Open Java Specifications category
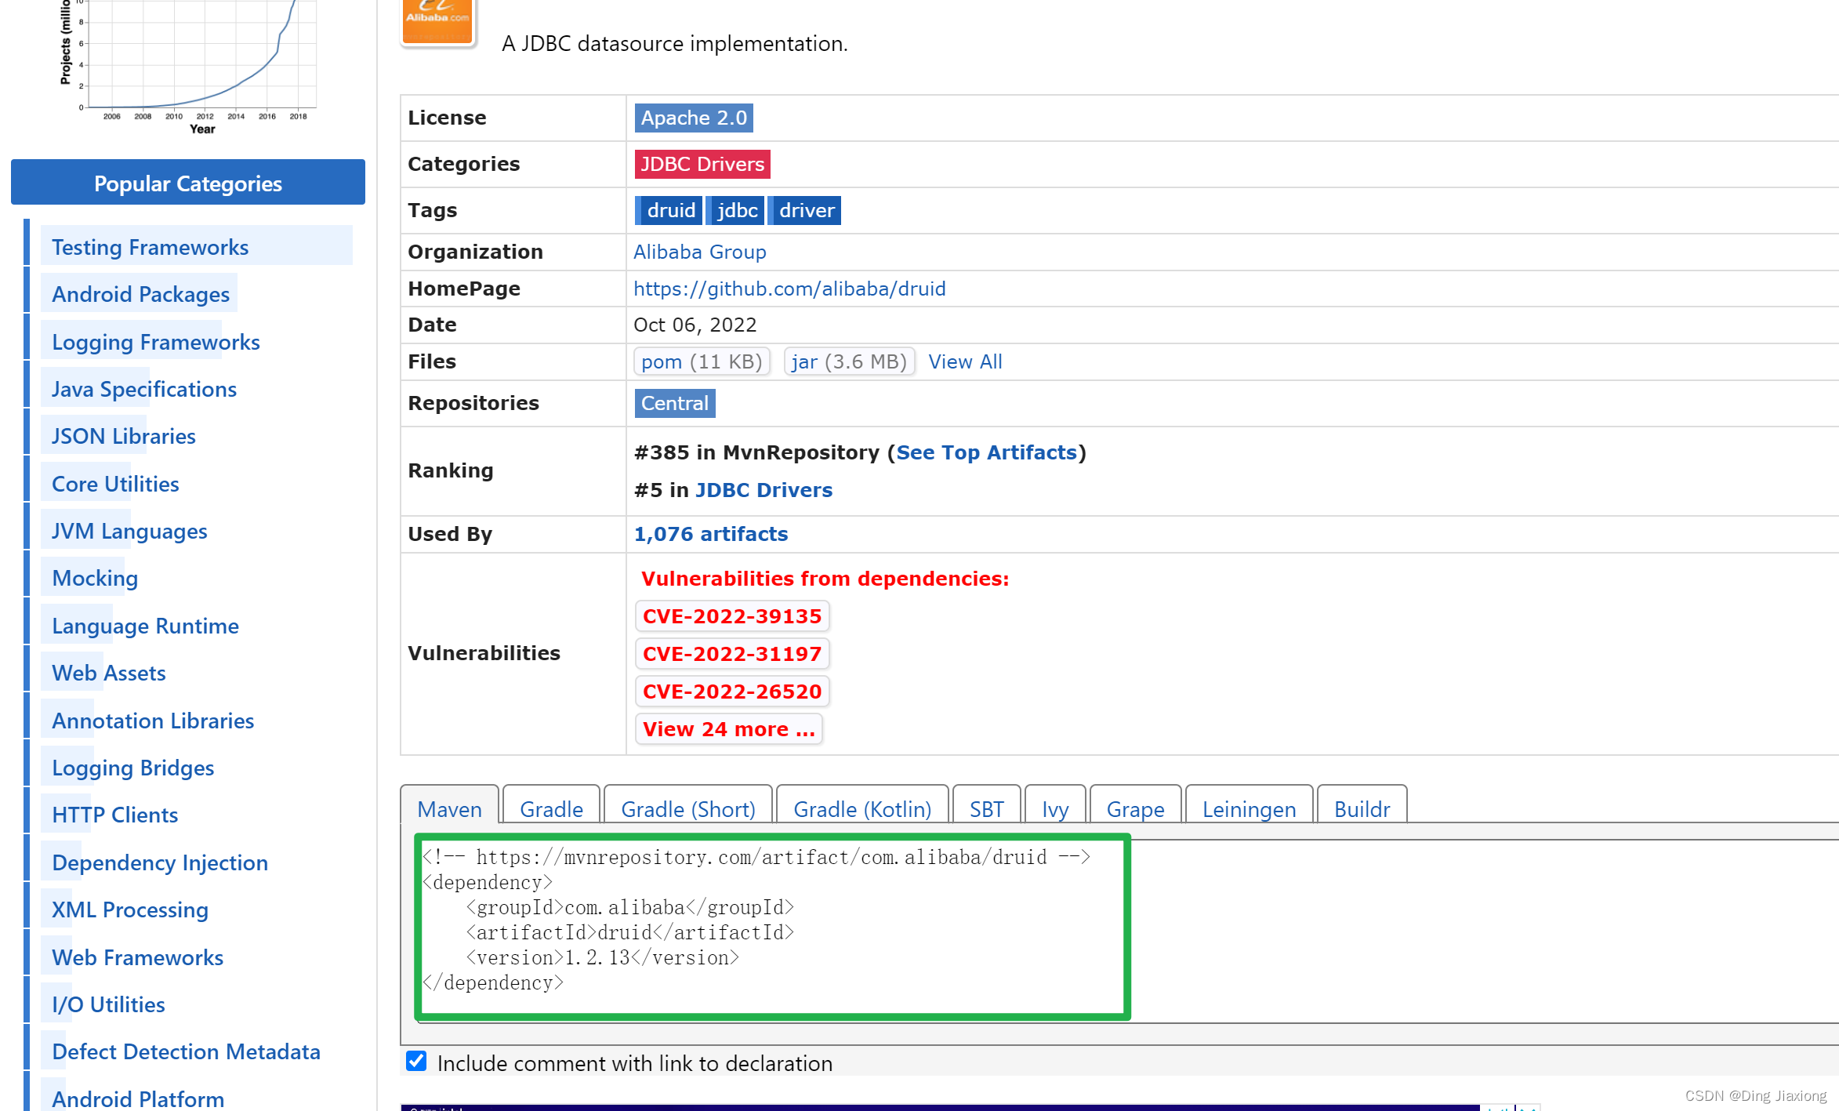The height and width of the screenshot is (1111, 1839). point(144,389)
